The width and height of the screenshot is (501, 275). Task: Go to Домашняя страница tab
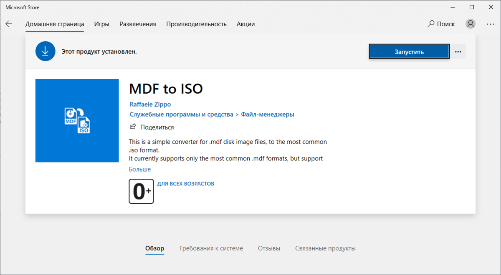pyautogui.click(x=55, y=24)
